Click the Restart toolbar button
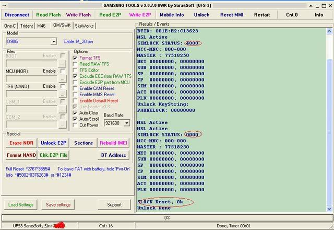This screenshot has height=230, width=334. tap(262, 15)
